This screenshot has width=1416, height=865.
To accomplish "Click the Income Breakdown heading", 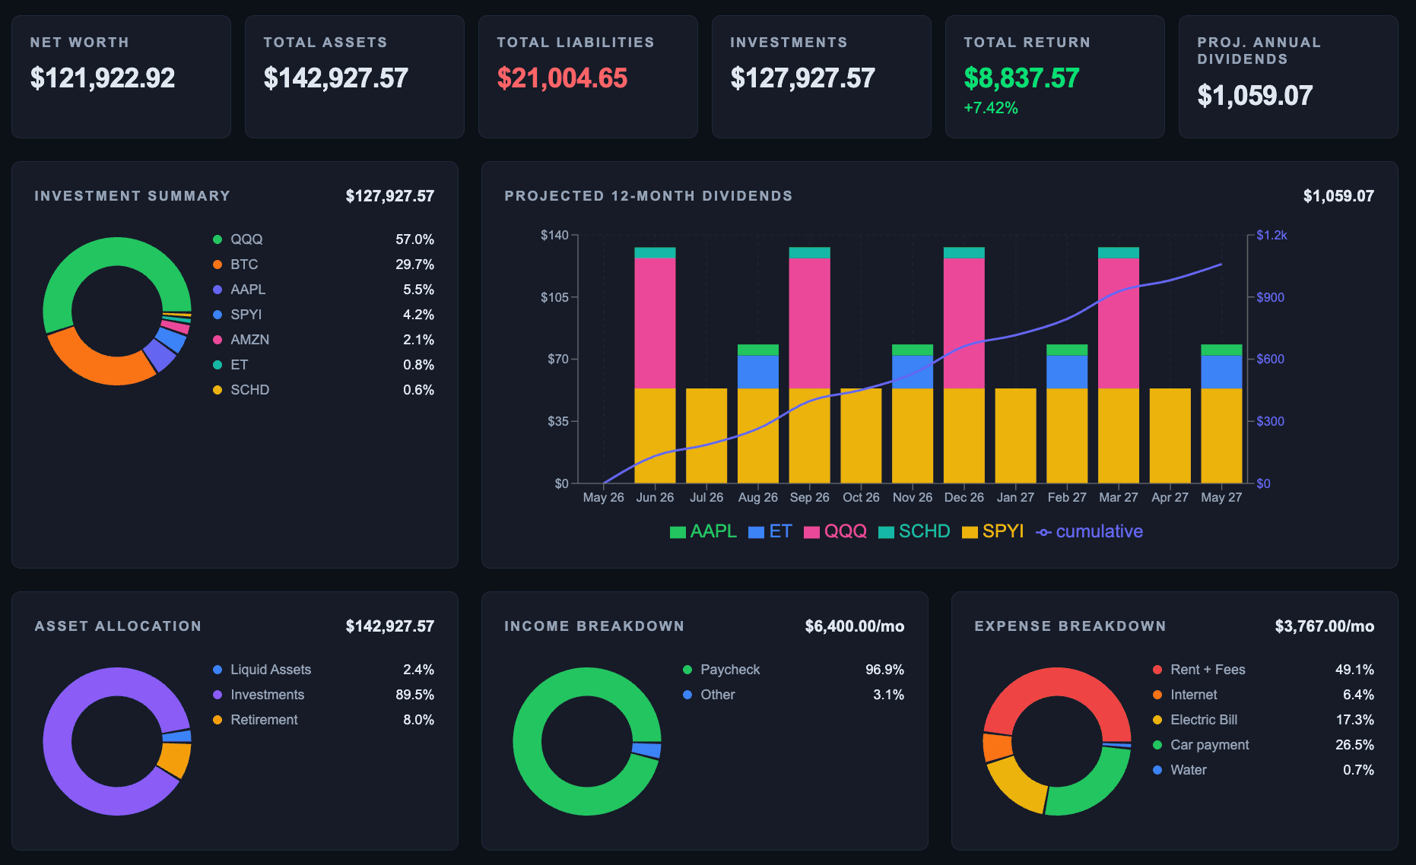I will point(594,626).
